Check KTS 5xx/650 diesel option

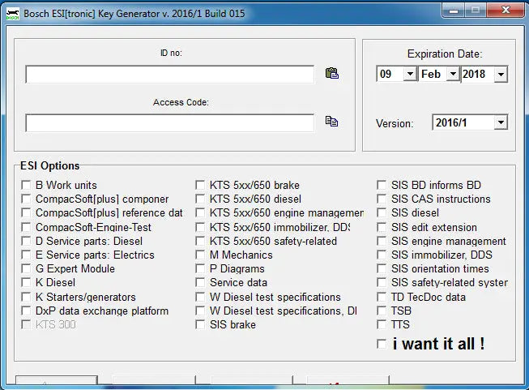pos(200,199)
